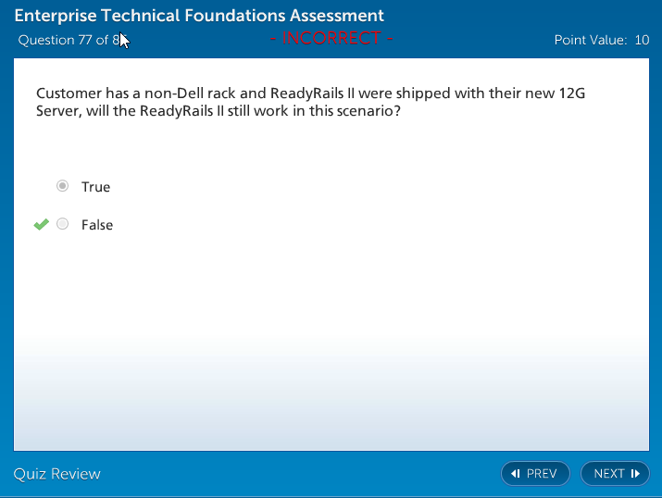Click the "False" answer label text
Viewport: 662px width, 498px height.
pyautogui.click(x=97, y=225)
